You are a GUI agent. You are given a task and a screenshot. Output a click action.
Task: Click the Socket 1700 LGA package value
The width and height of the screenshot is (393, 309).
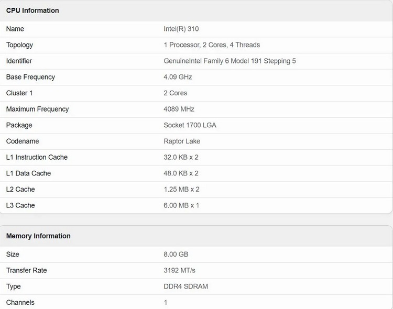[190, 125]
